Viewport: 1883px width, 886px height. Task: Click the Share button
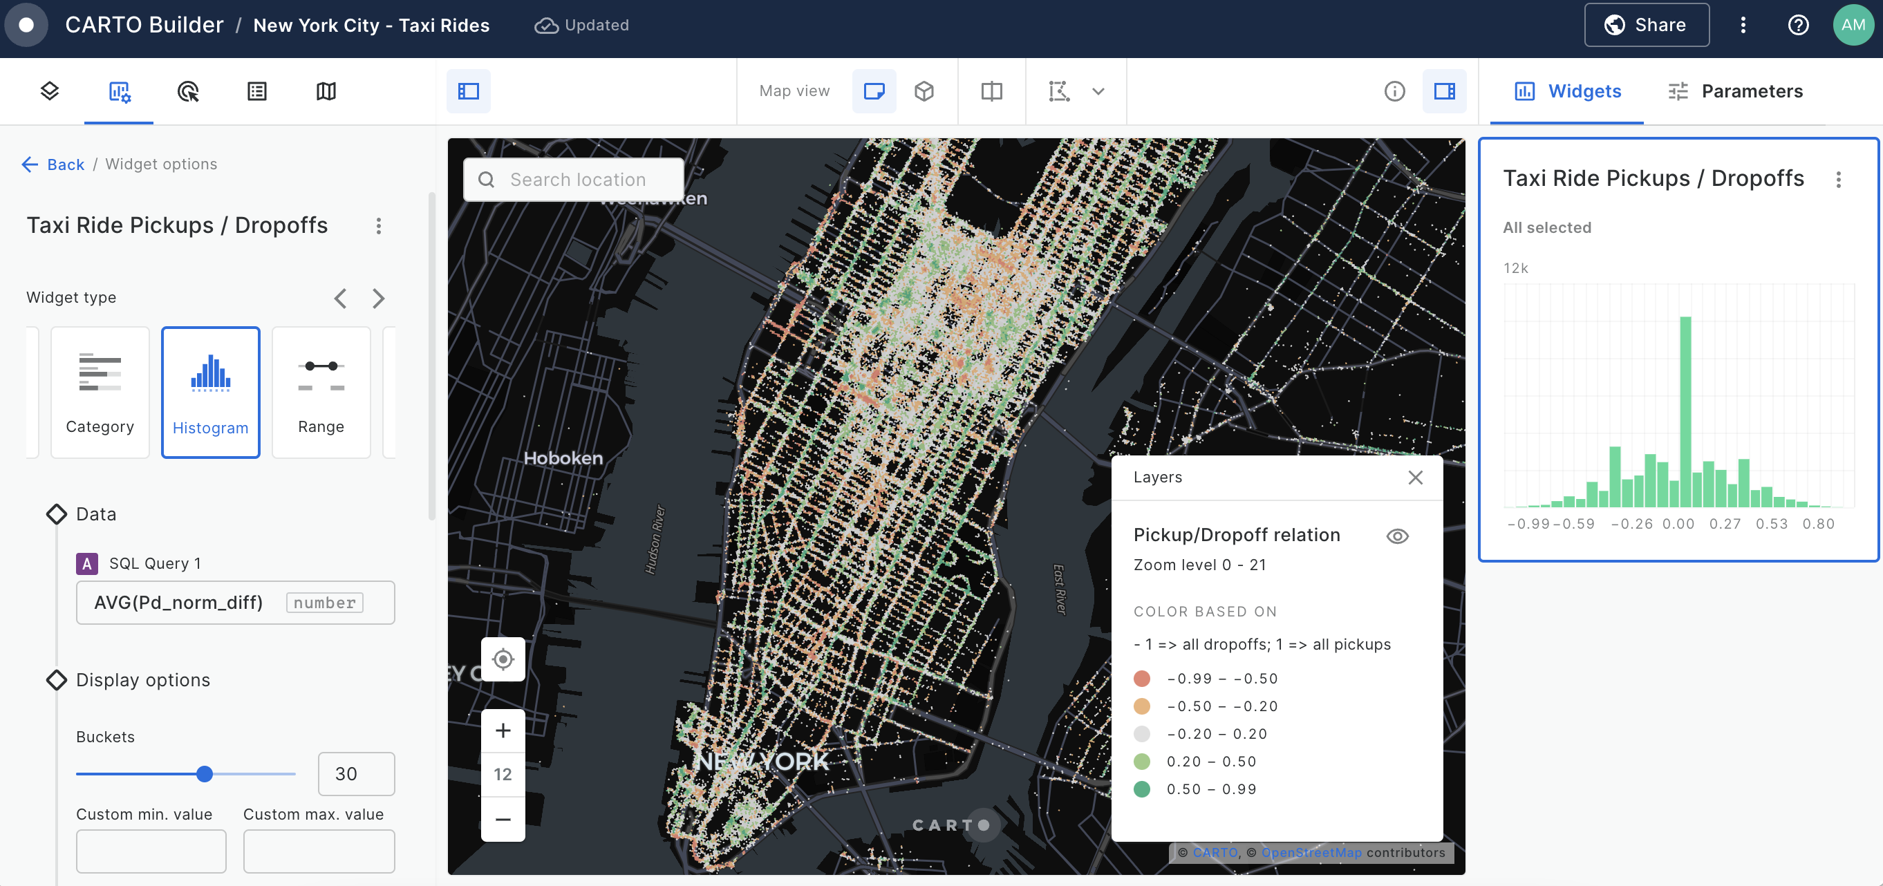click(x=1646, y=25)
